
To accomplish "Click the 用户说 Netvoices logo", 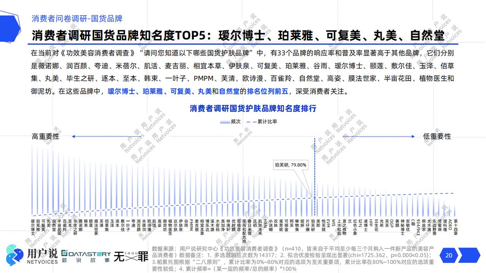I will pyautogui.click(x=32, y=255).
